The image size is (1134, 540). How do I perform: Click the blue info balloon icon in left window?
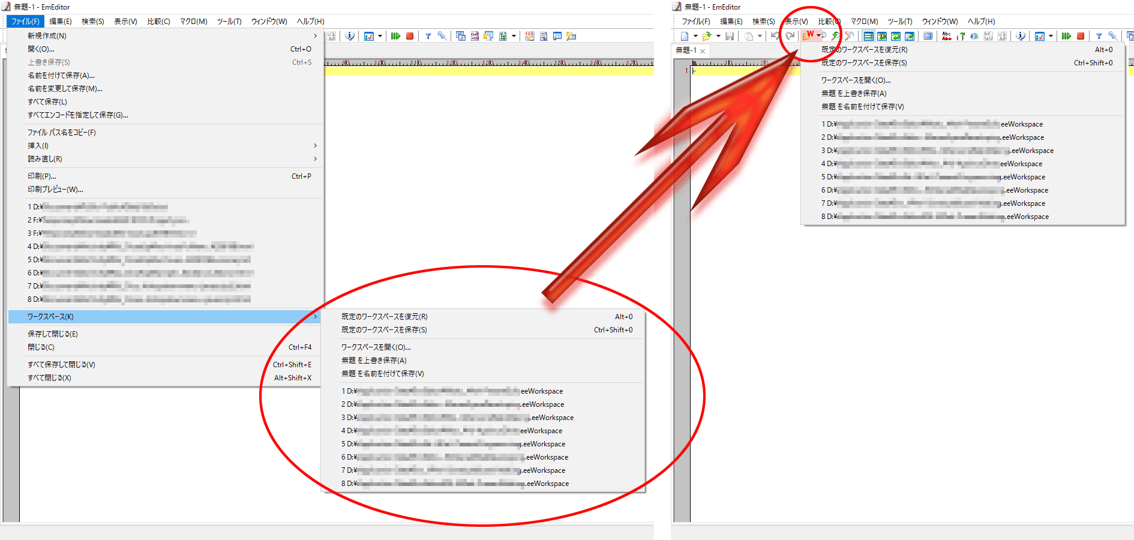(350, 36)
